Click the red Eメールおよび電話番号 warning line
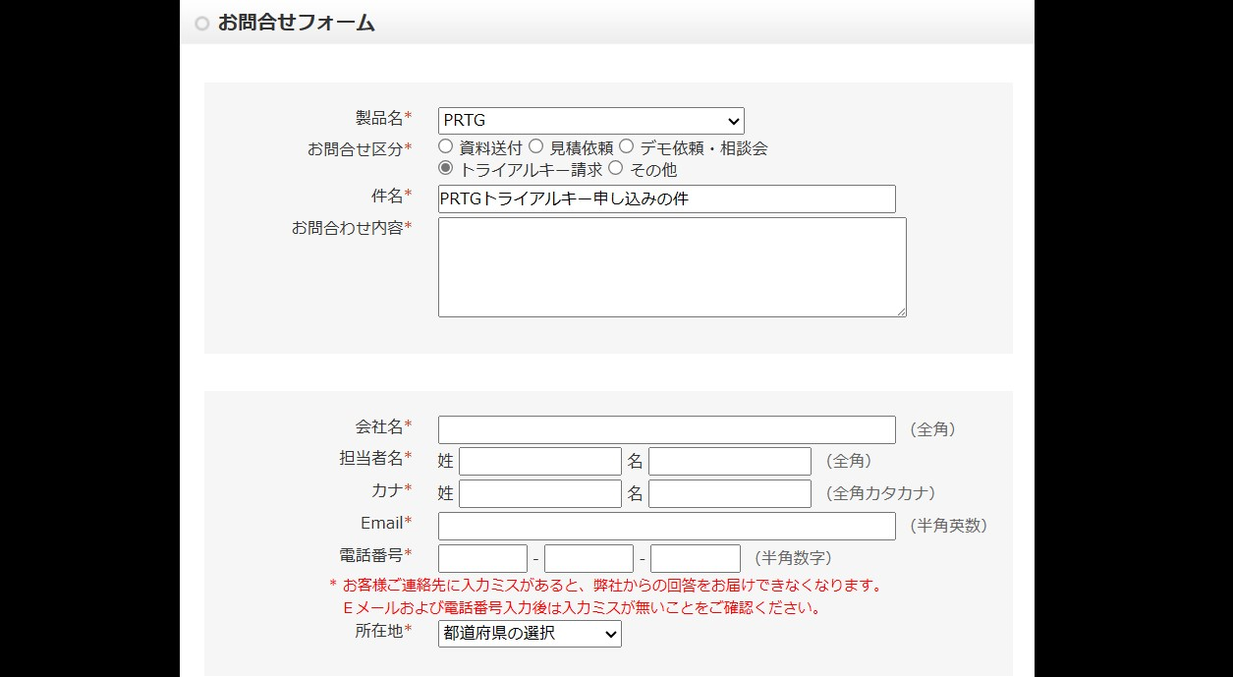Viewport: 1233px width, 677px height. click(582, 608)
